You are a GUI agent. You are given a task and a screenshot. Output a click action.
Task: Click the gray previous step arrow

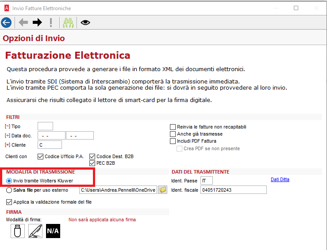(x=23, y=22)
